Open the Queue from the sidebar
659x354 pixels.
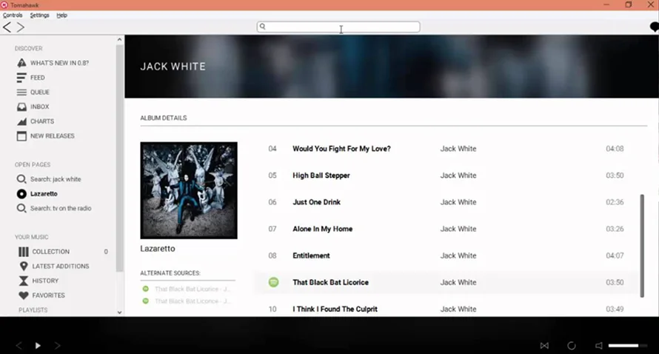(x=39, y=93)
